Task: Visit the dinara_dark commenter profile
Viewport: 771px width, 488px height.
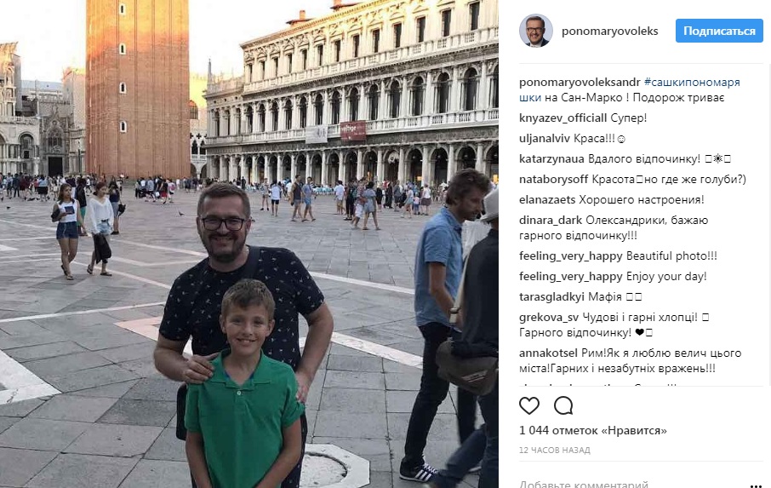Action: pyautogui.click(x=551, y=221)
